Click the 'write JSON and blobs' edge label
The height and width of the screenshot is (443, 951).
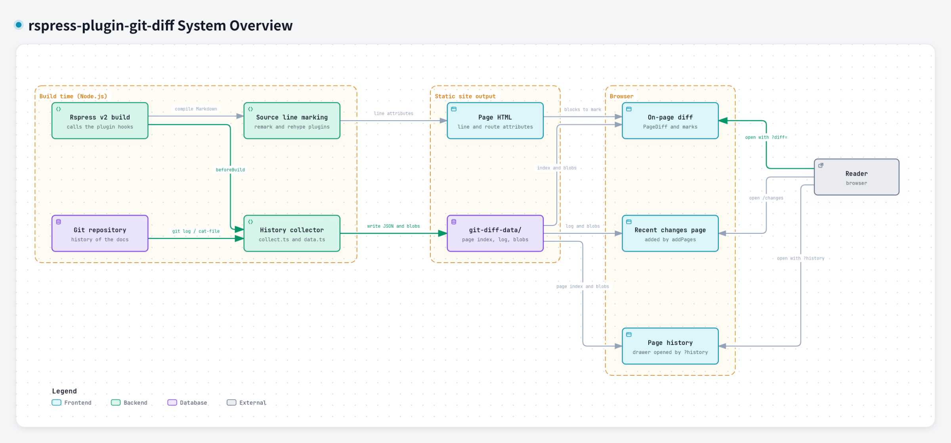click(393, 226)
